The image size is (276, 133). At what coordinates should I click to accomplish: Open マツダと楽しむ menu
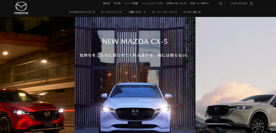point(192,12)
